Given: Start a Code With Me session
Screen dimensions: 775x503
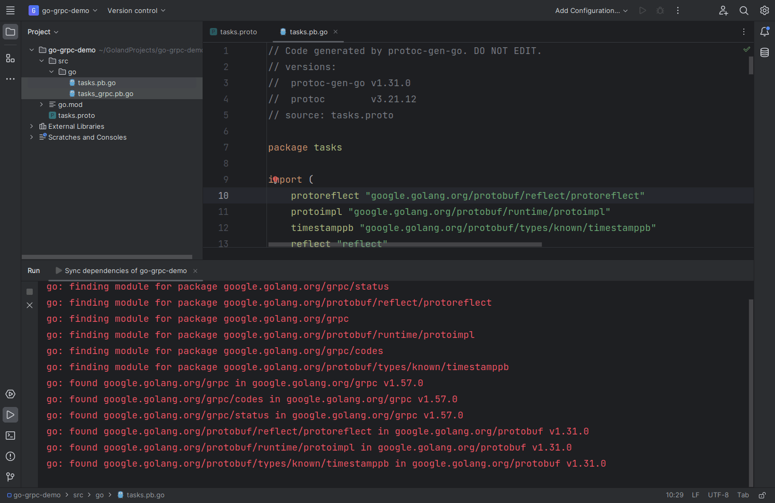Looking at the screenshot, I should pyautogui.click(x=723, y=10).
